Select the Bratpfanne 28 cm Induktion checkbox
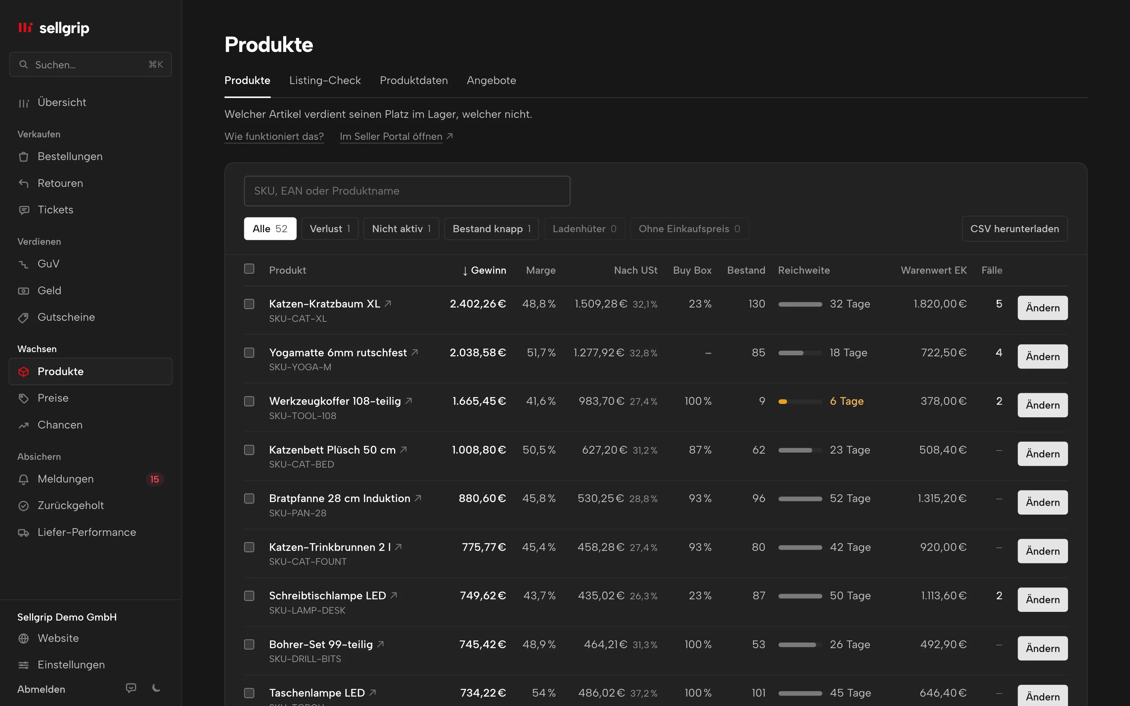Screen dimensions: 1130x706 click(x=249, y=498)
